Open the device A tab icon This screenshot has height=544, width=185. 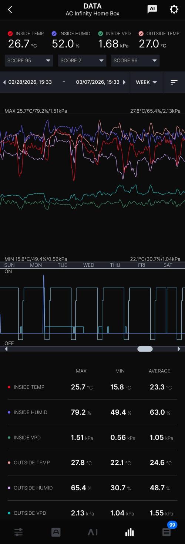(55, 532)
